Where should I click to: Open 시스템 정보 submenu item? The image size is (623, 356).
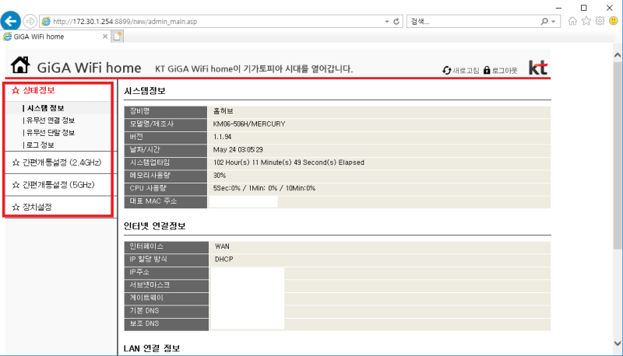coord(44,108)
